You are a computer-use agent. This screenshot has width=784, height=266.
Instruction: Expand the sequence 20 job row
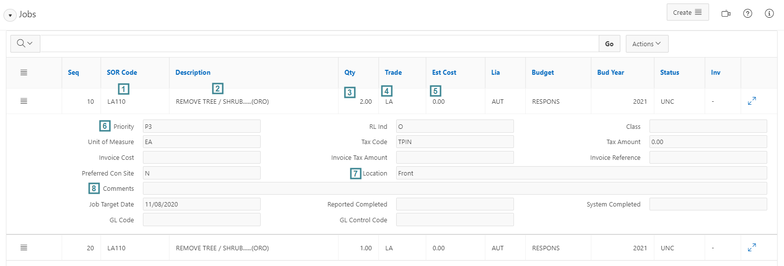point(752,248)
